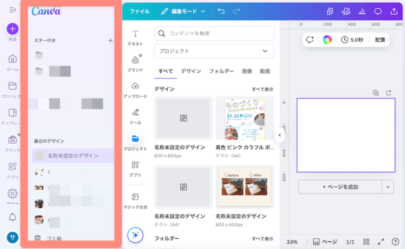Open the Before/After cat design thumbnail
The width and height of the screenshot is (405, 249).
coord(244,187)
